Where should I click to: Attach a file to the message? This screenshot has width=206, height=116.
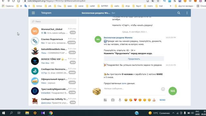105,100
